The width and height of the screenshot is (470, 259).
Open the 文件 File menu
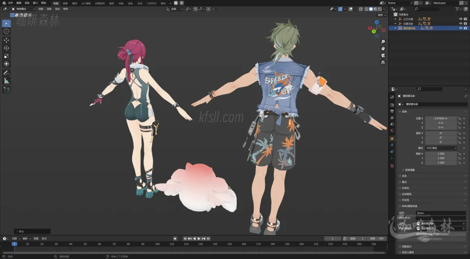pyautogui.click(x=11, y=3)
